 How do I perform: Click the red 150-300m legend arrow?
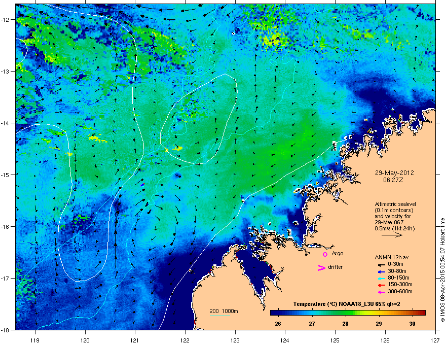point(382,285)
